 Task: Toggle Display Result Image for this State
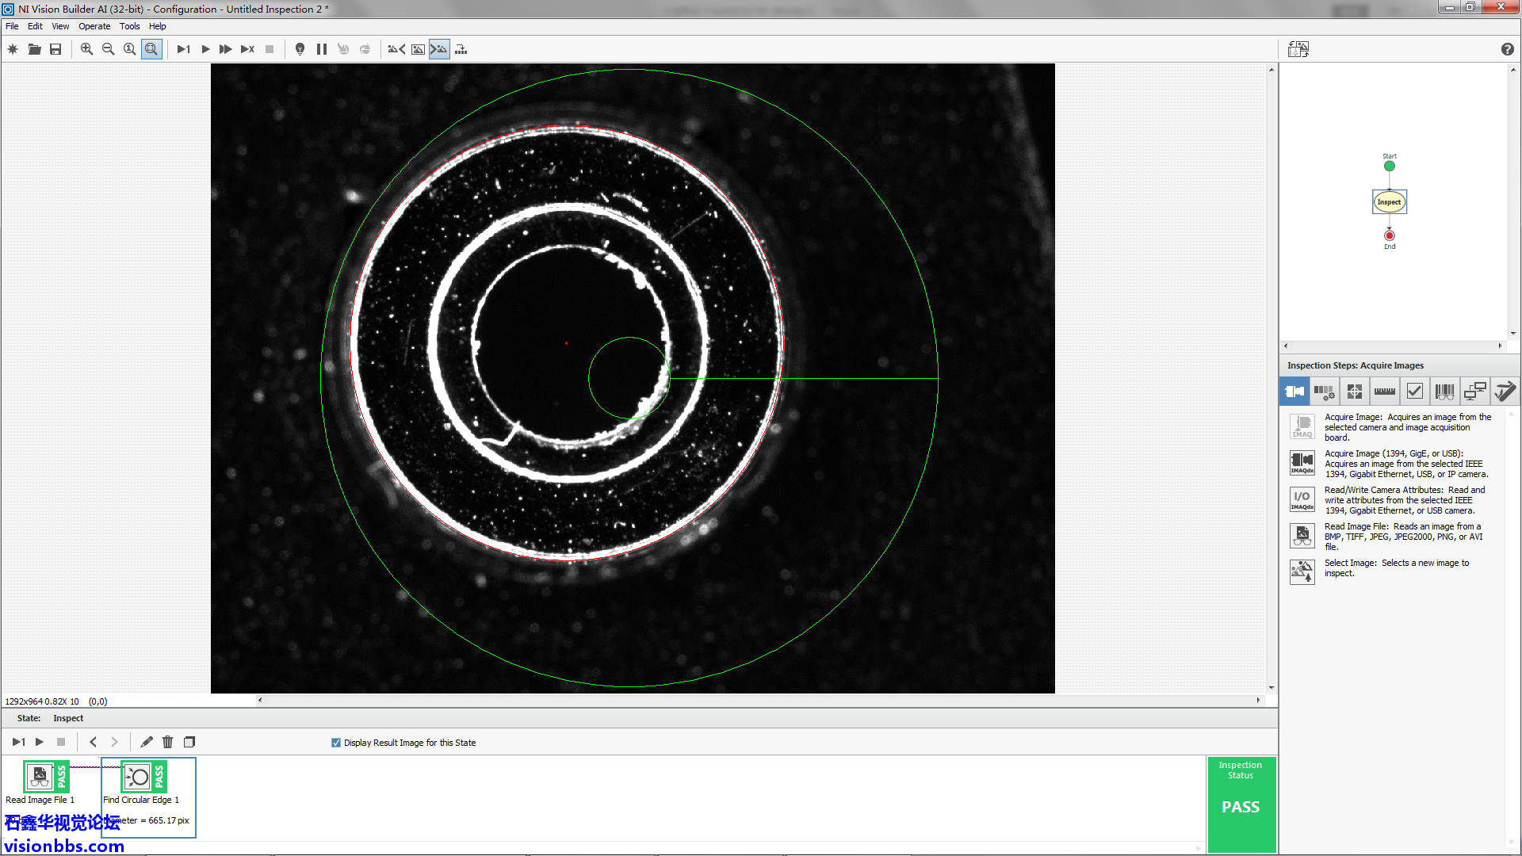click(x=336, y=743)
